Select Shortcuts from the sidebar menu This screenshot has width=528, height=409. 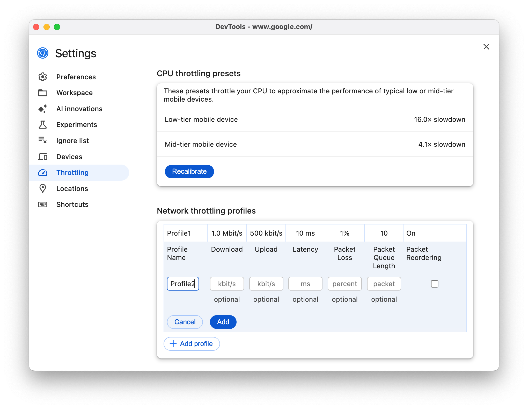(72, 204)
